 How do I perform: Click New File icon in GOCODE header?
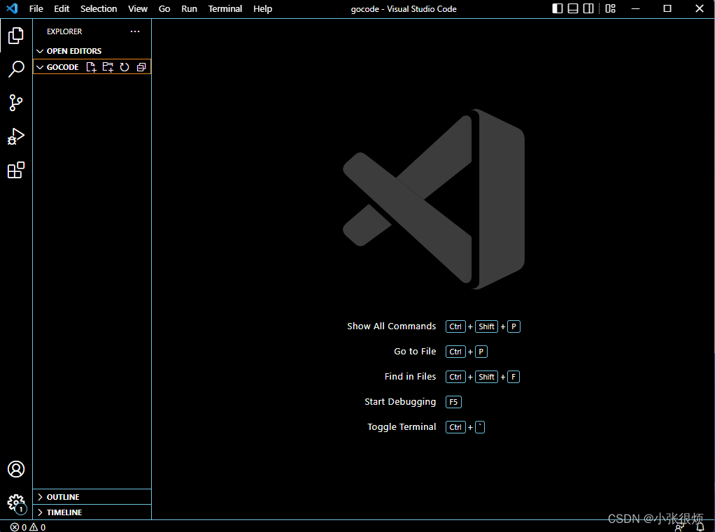[x=91, y=67]
